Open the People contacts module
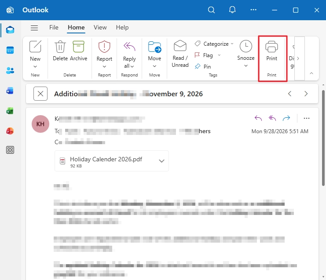Screen dimensions: 326x280 pos(10,71)
